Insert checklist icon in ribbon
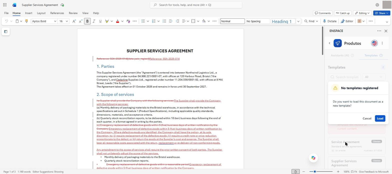 point(164,21)
